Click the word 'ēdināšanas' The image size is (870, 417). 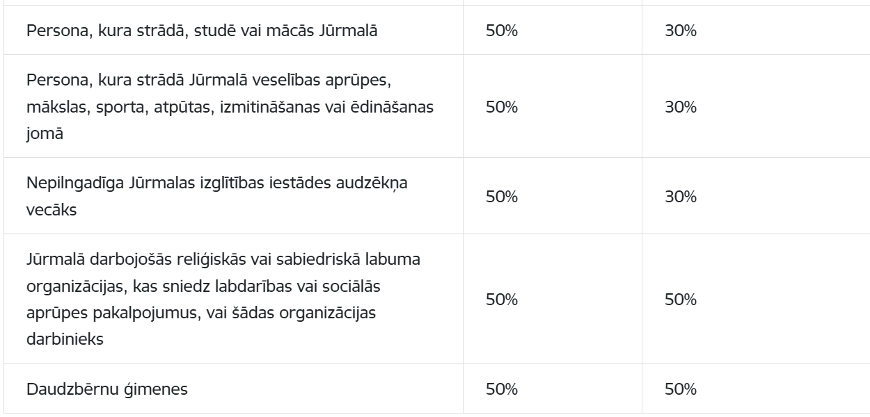(x=404, y=107)
